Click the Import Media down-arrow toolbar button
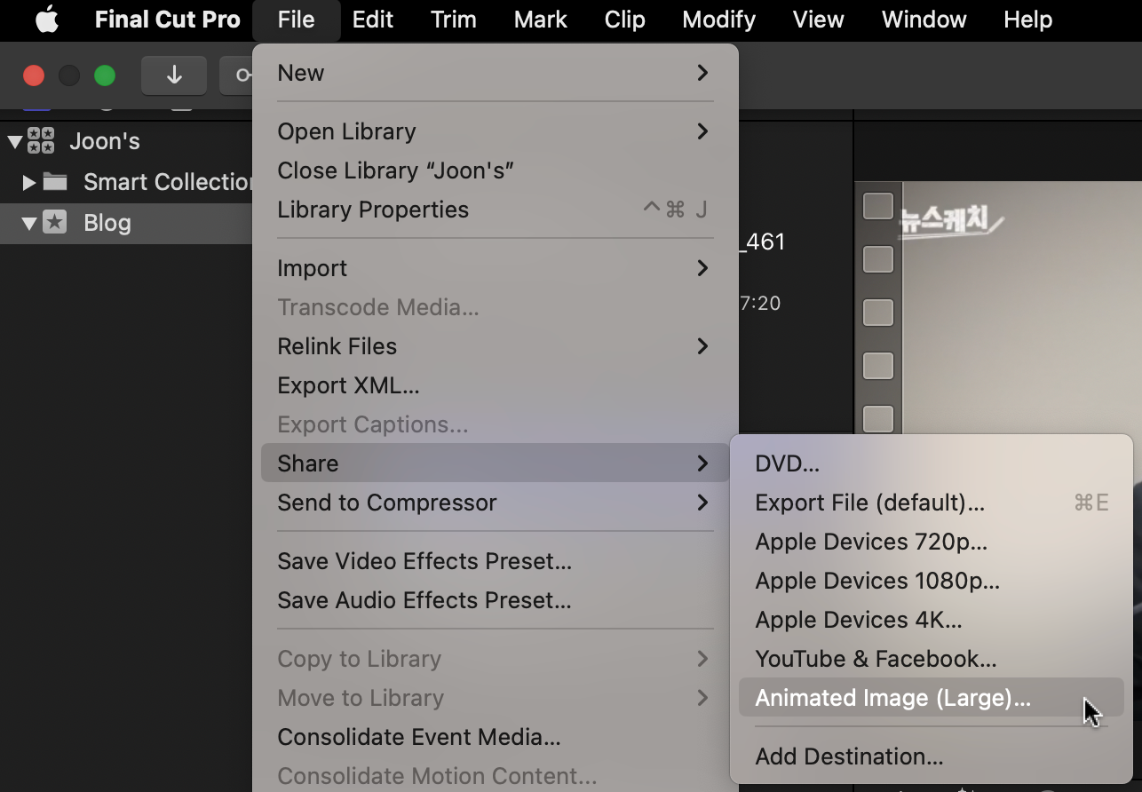 pos(174,75)
